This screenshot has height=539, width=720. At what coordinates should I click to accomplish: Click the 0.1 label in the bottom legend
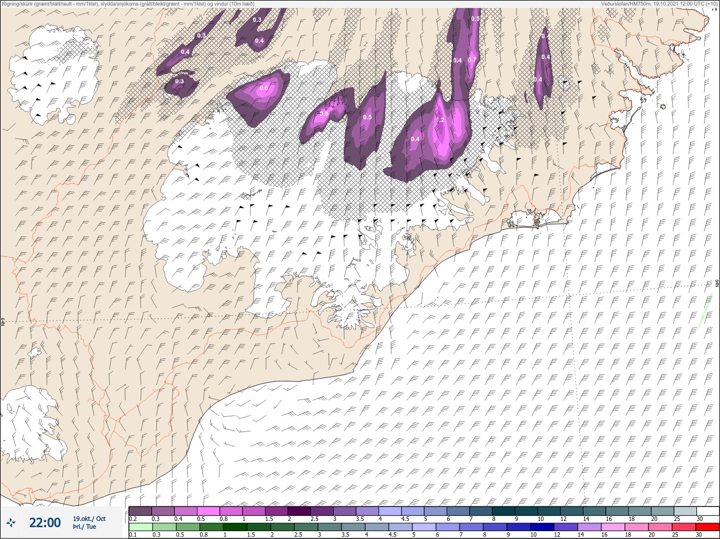coord(133,535)
